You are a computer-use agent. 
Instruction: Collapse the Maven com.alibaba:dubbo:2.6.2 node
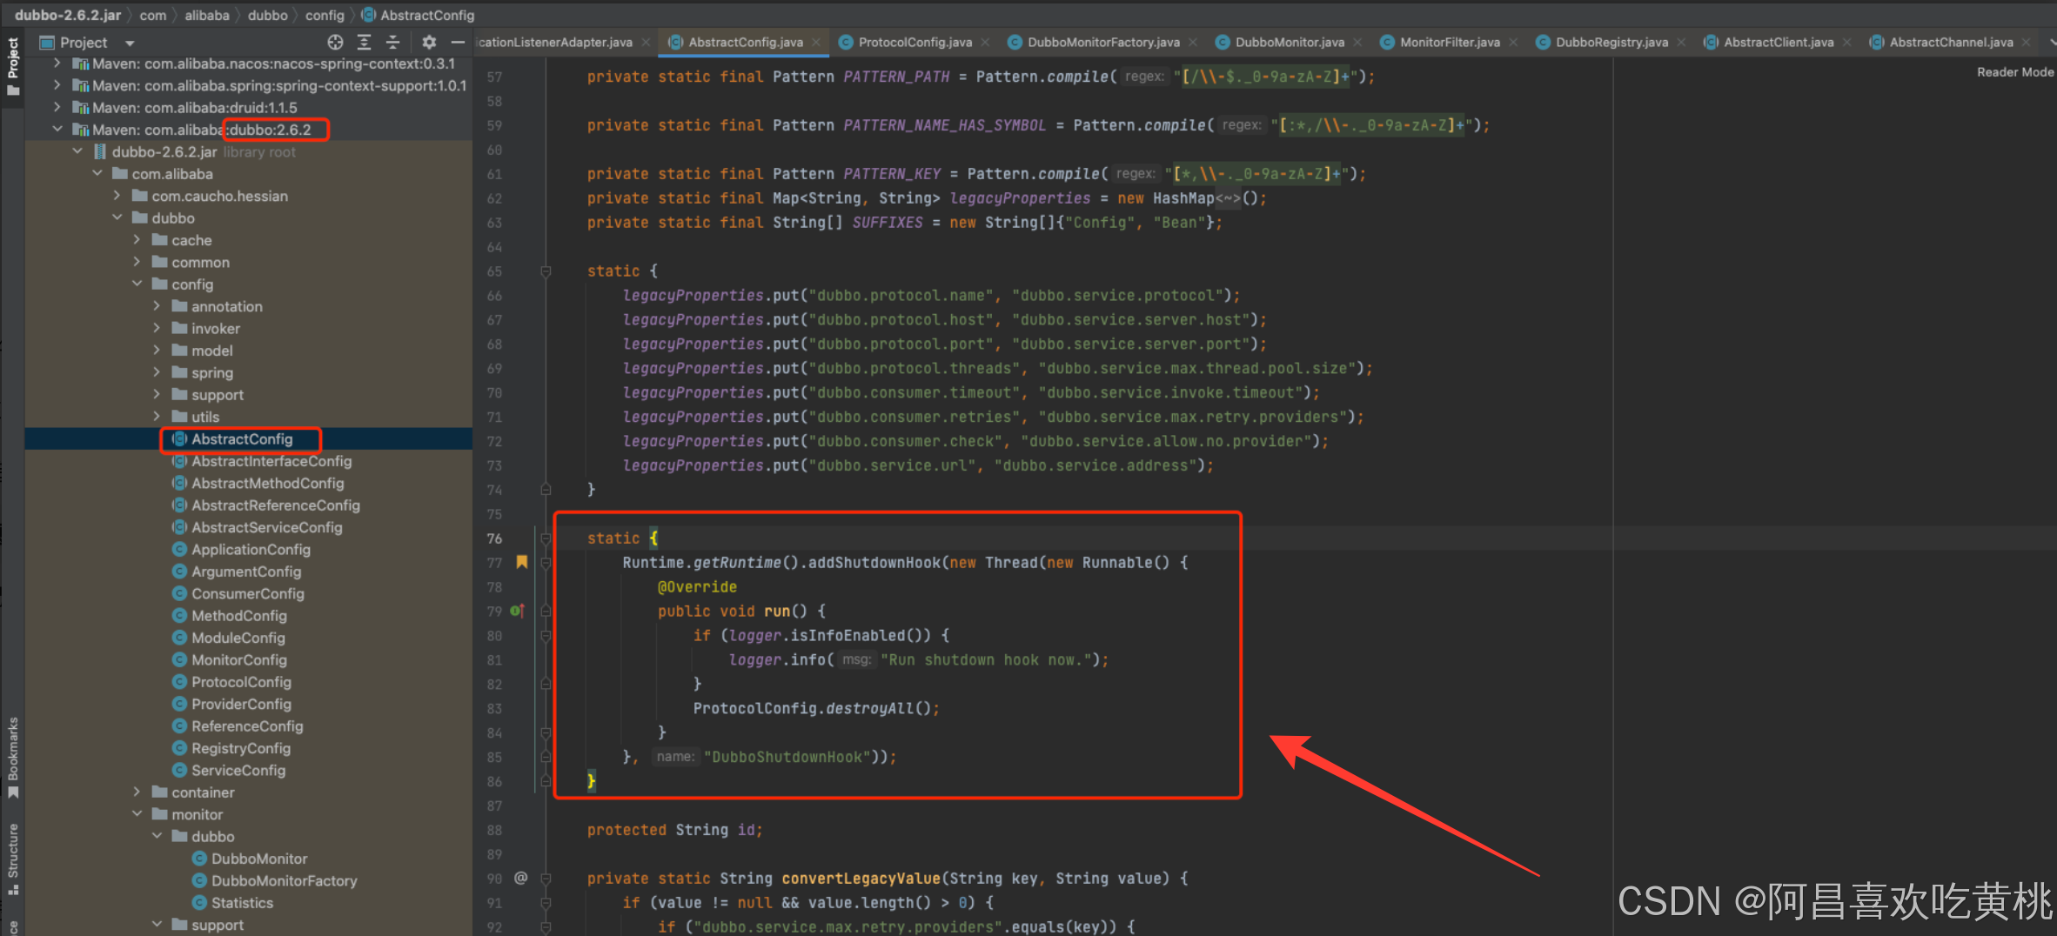[x=57, y=130]
